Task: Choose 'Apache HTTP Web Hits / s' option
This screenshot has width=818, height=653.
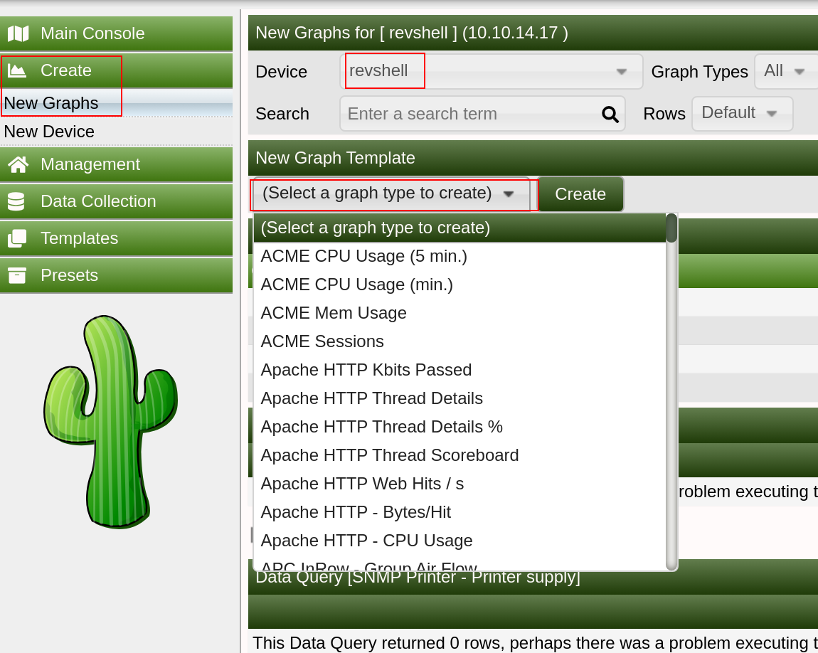Action: 460,484
